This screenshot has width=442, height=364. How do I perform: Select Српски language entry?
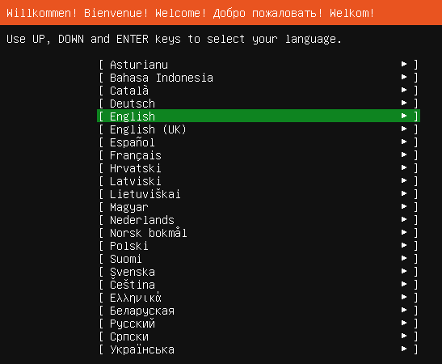point(259,336)
